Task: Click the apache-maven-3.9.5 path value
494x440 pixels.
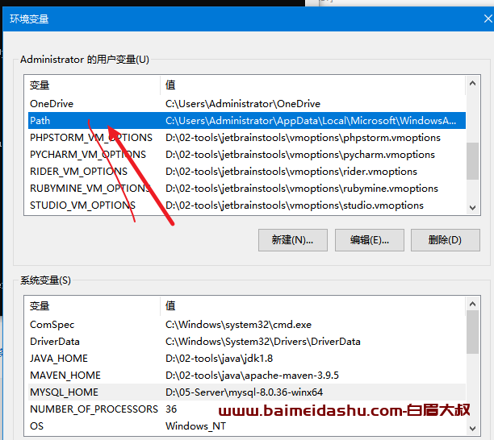Action: (x=252, y=376)
